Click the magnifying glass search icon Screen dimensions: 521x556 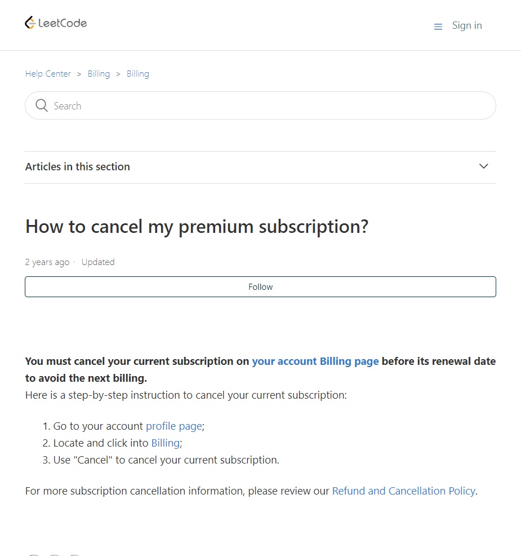pyautogui.click(x=42, y=105)
